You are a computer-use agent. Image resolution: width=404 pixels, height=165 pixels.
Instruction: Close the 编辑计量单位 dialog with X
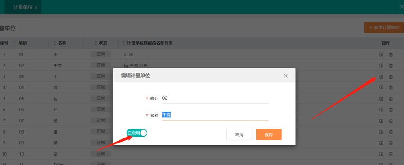click(x=285, y=76)
